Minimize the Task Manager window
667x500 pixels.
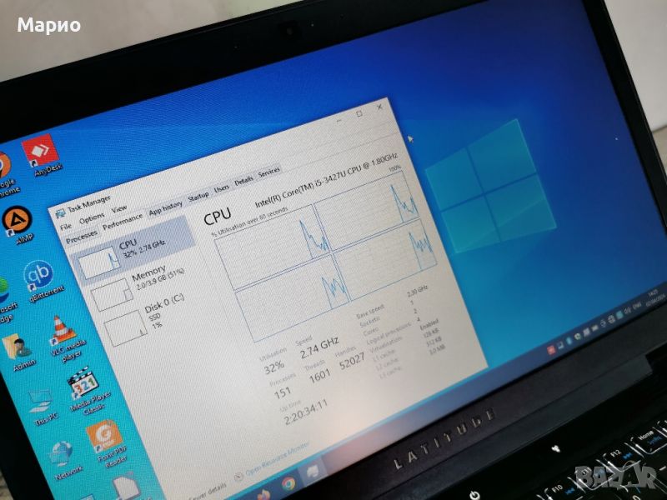(339, 121)
